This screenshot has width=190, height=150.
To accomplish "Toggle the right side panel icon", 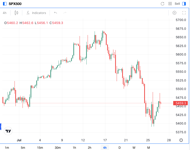I will pos(184,4).
